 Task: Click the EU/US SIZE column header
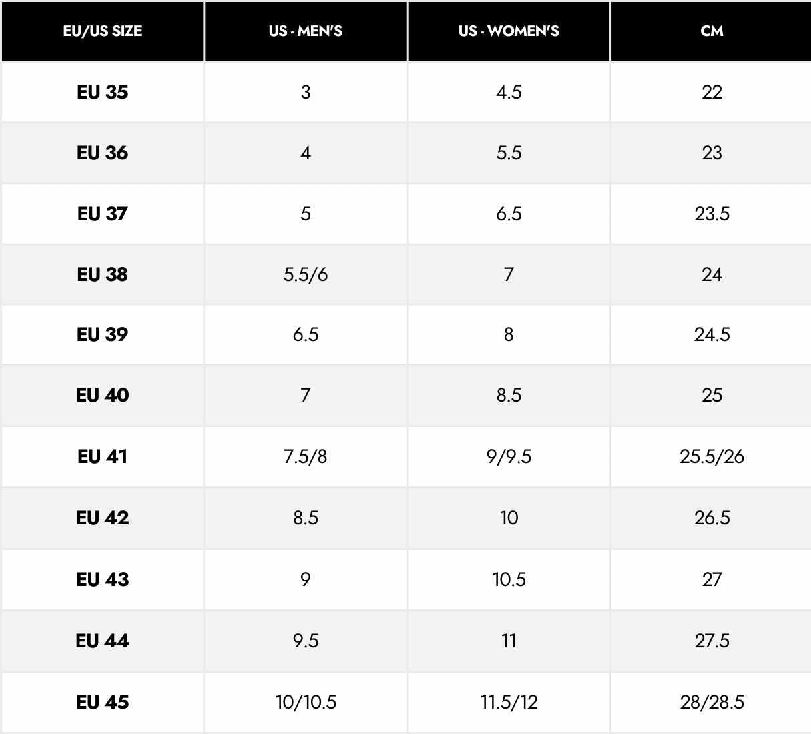click(102, 31)
